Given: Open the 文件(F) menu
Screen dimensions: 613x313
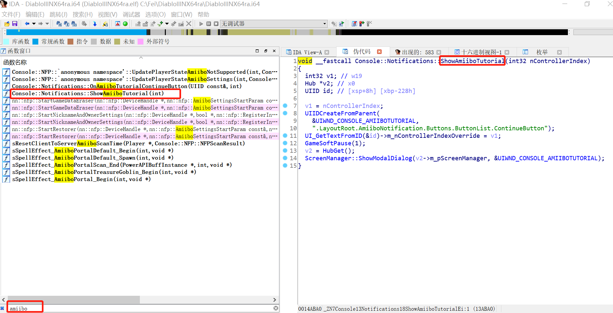Looking at the screenshot, I should point(11,15).
